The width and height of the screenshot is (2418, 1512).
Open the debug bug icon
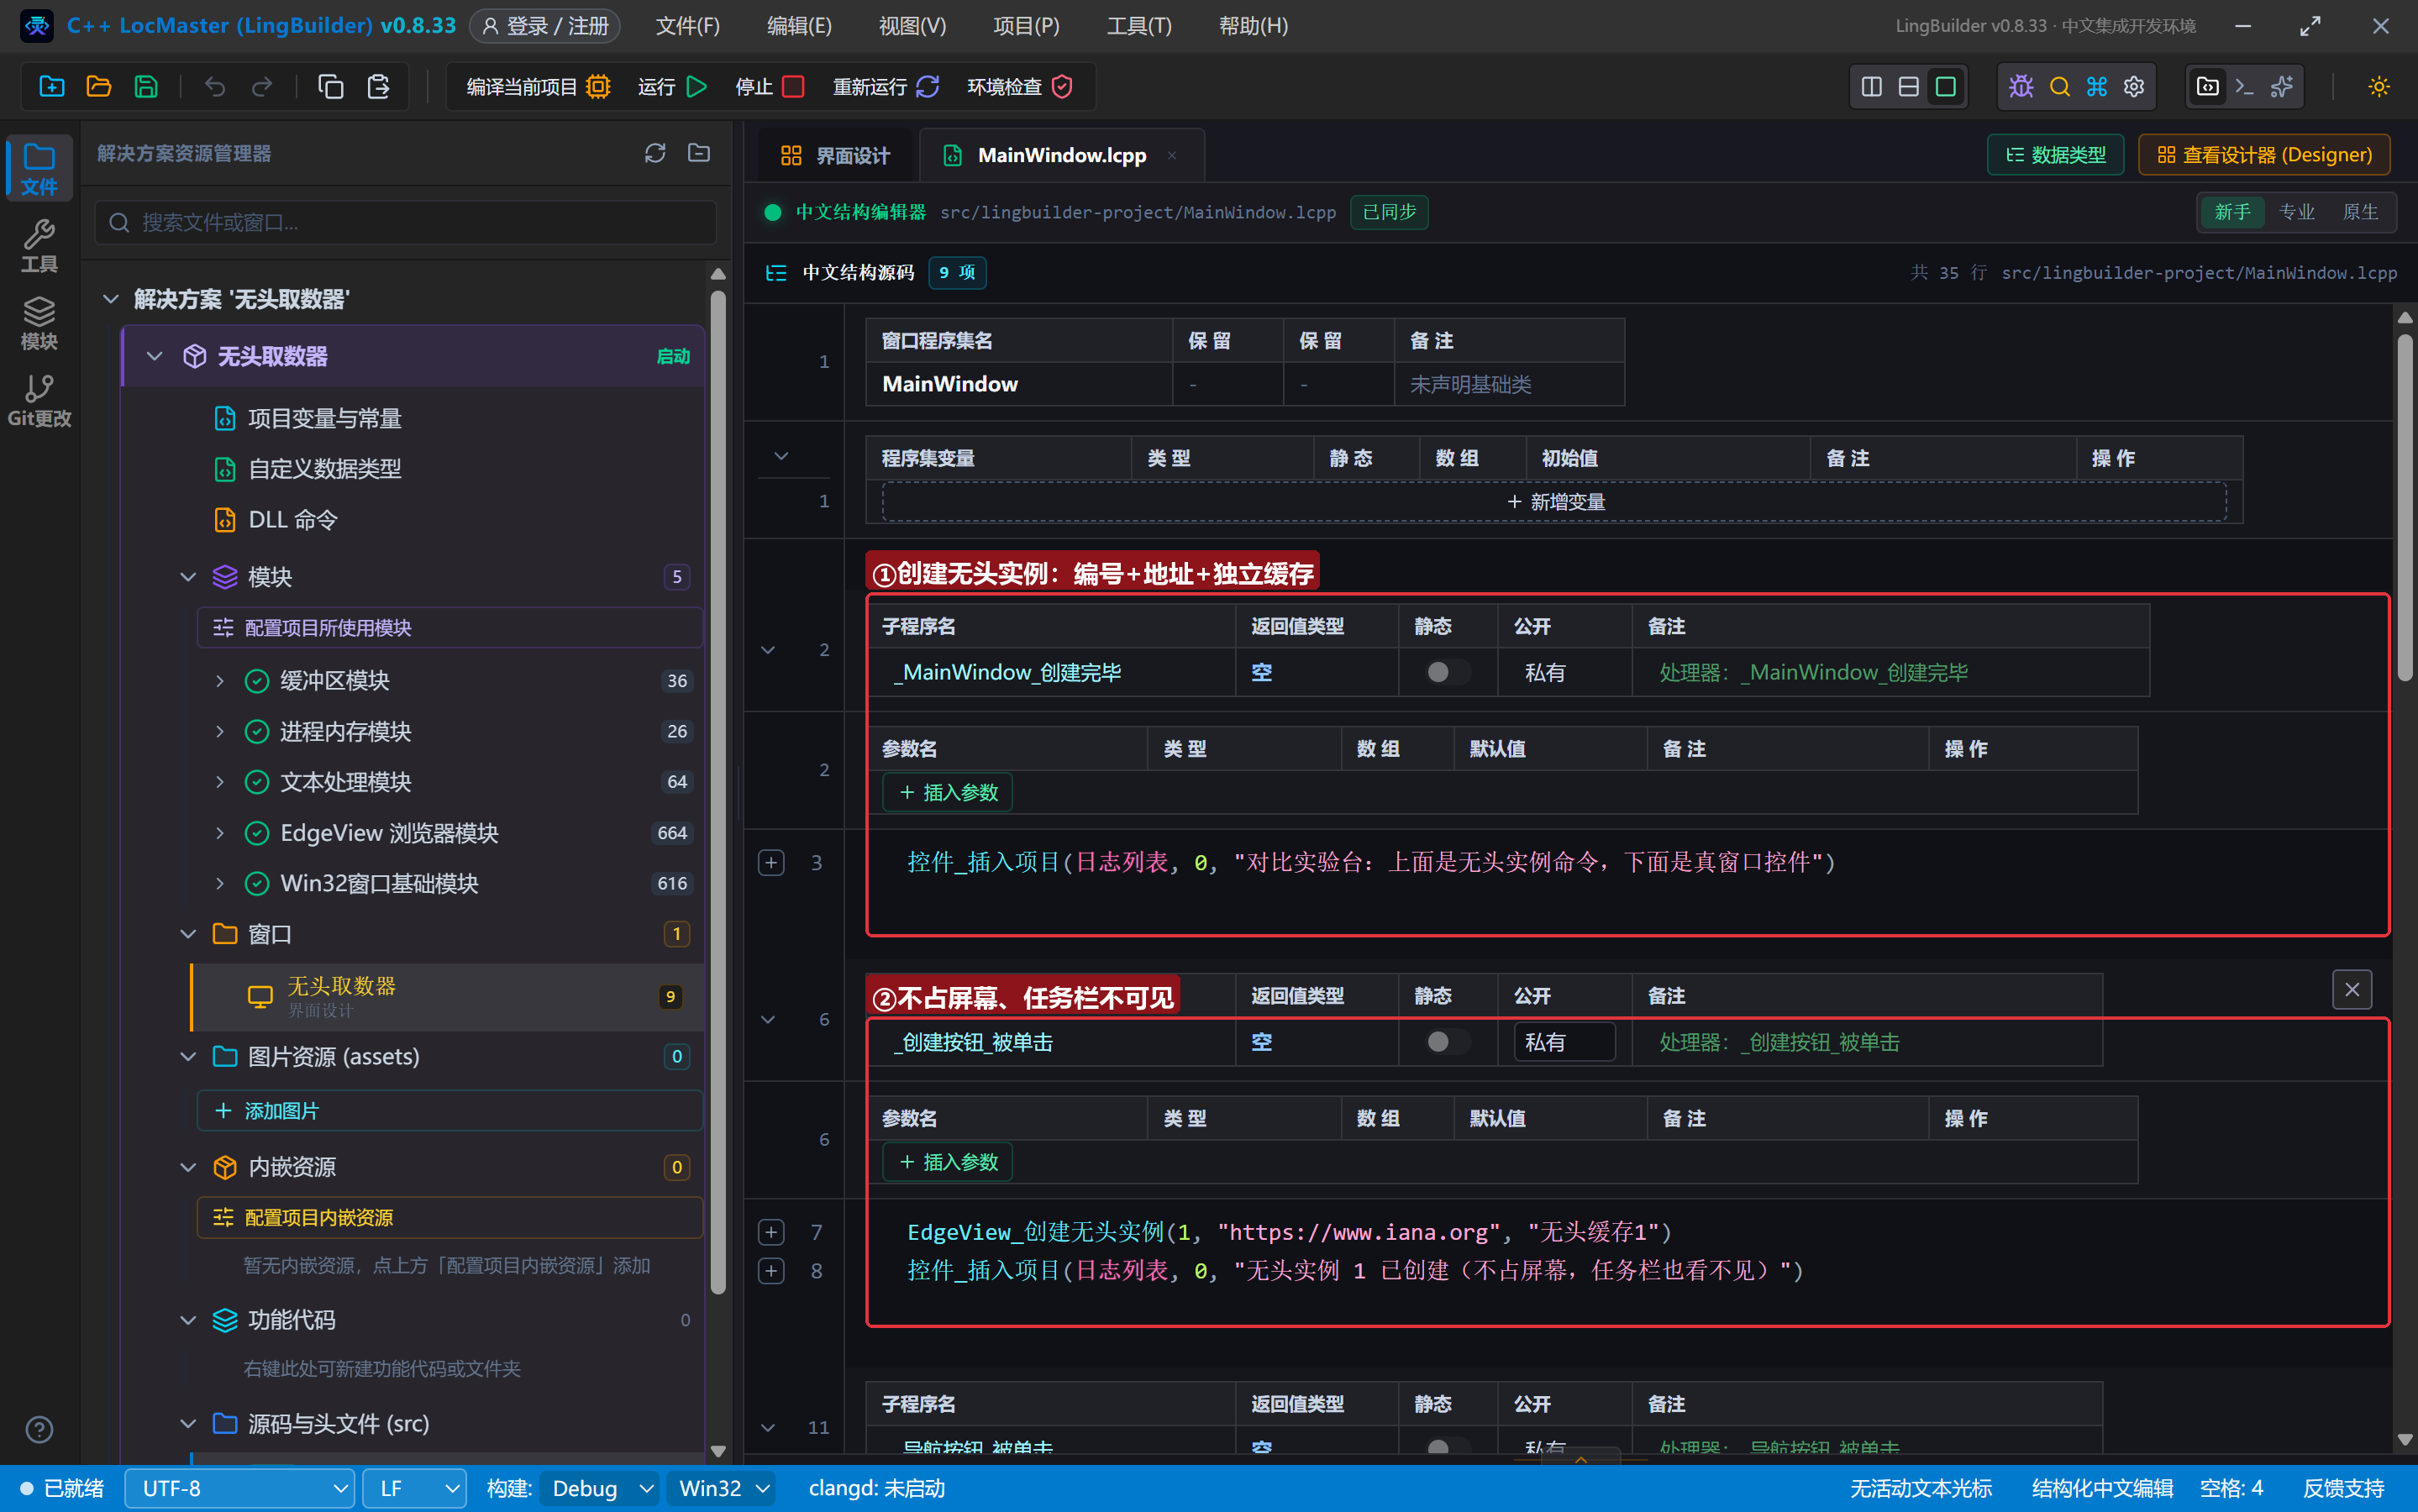pos(2021,87)
